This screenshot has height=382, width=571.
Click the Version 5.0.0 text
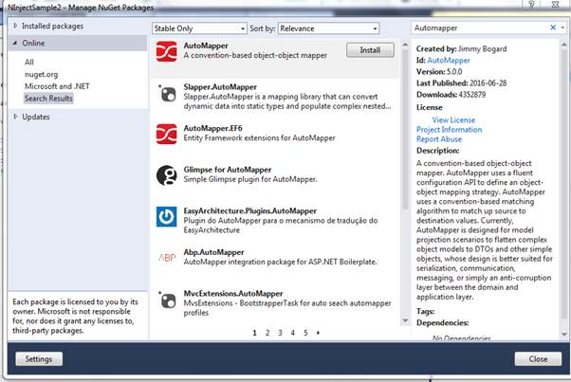[439, 72]
